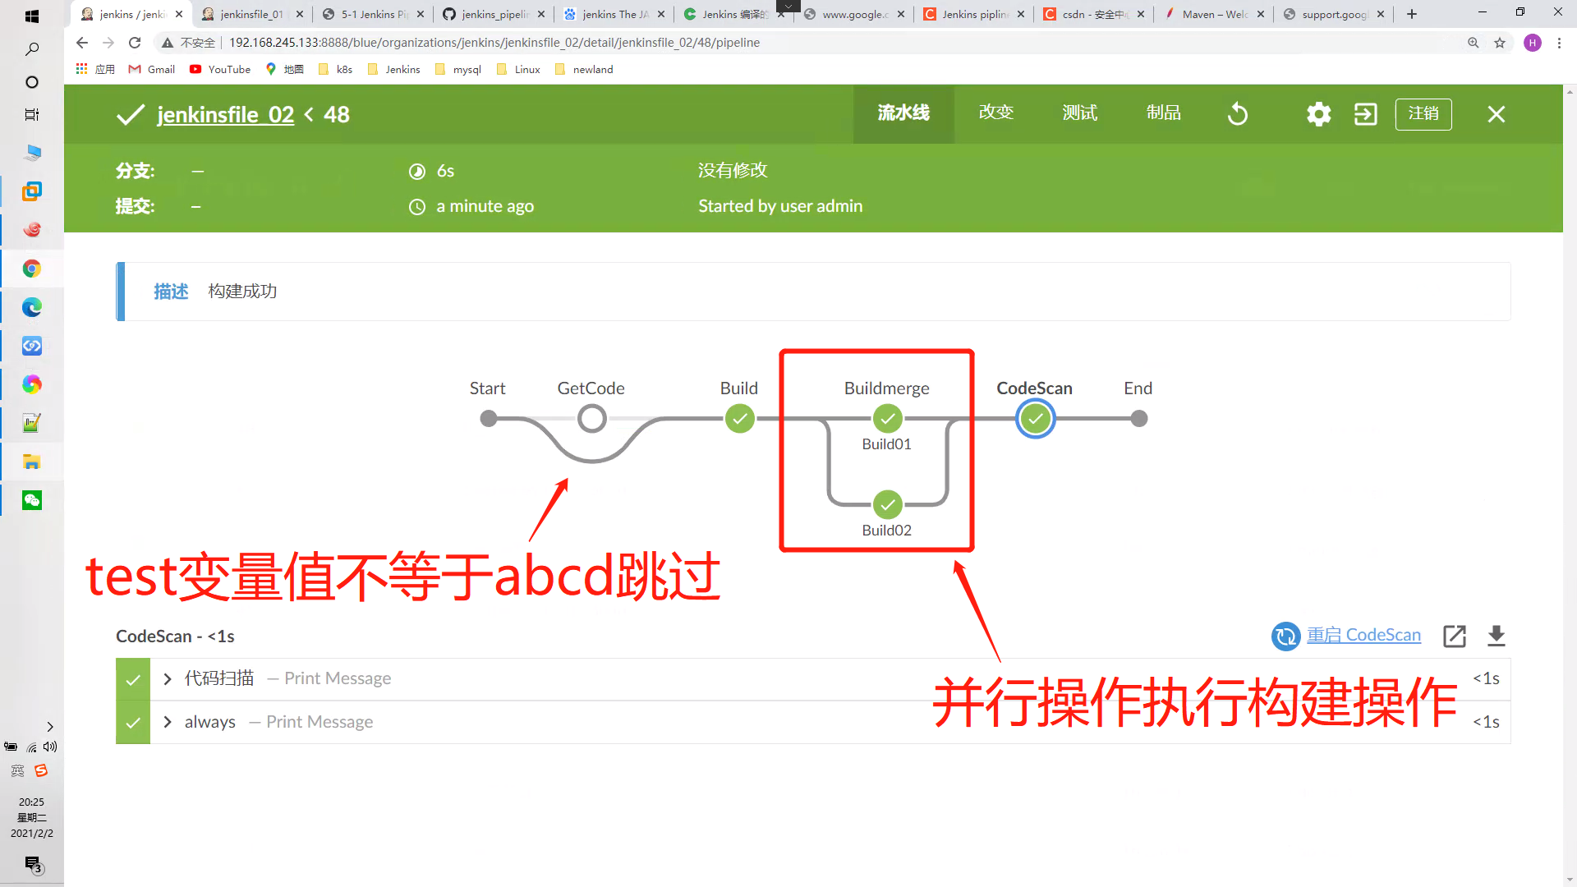Select the CodeScan stage node

click(x=1036, y=419)
